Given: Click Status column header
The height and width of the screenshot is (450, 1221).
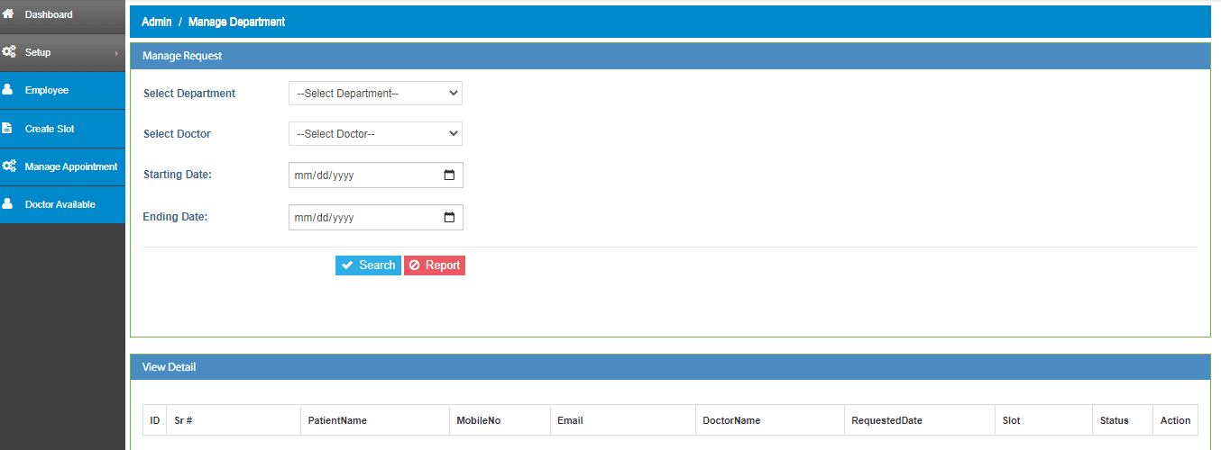Looking at the screenshot, I should pos(1123,420).
